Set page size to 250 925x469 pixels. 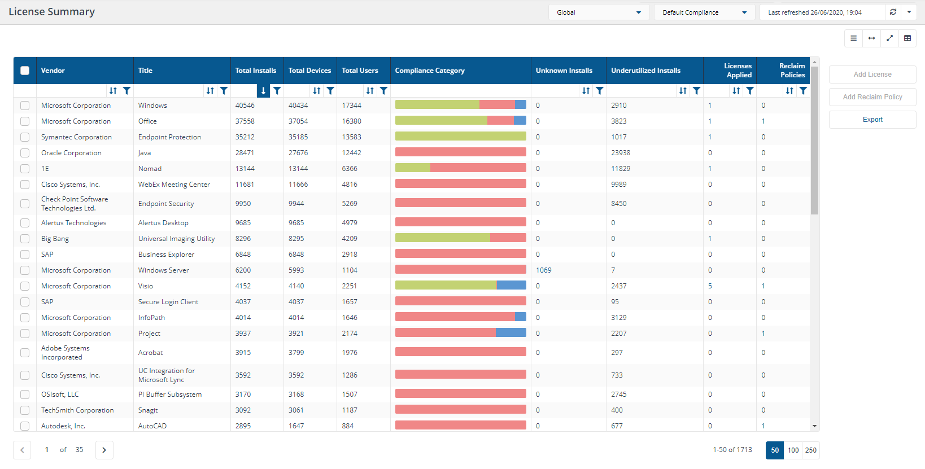[811, 450]
